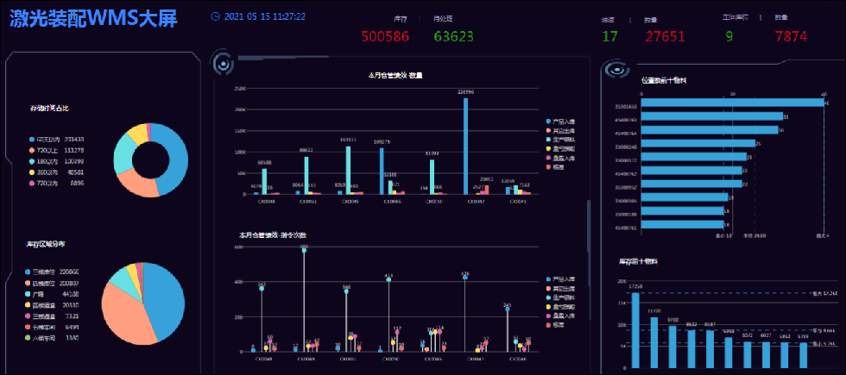
Task: Click the green 63623 pending count
Action: click(454, 36)
